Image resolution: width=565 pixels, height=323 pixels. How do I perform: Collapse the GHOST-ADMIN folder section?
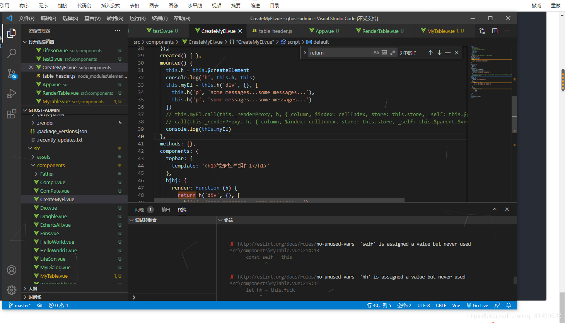click(x=74, y=110)
